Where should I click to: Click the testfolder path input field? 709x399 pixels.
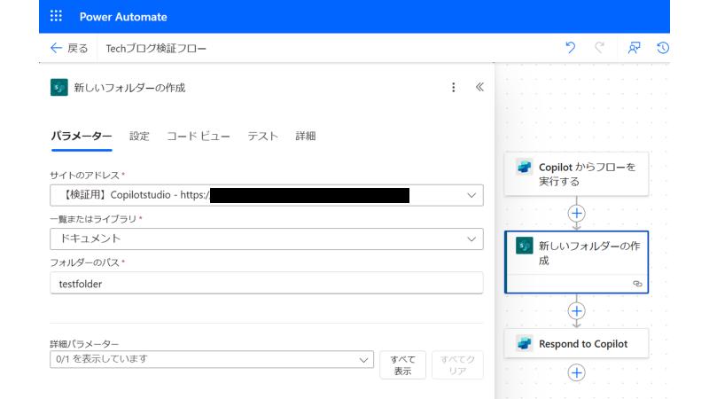coord(267,283)
